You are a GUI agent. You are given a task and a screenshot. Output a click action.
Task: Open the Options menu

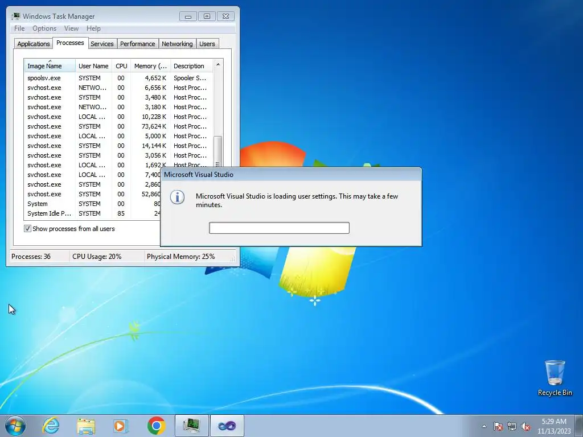tap(44, 28)
